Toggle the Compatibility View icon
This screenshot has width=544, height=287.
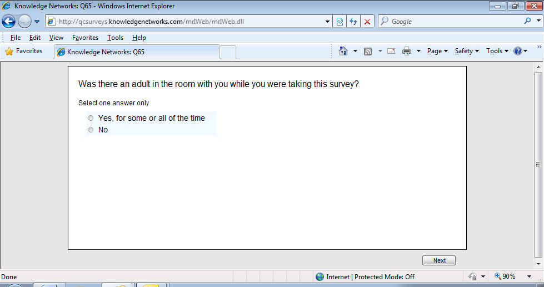pos(340,22)
